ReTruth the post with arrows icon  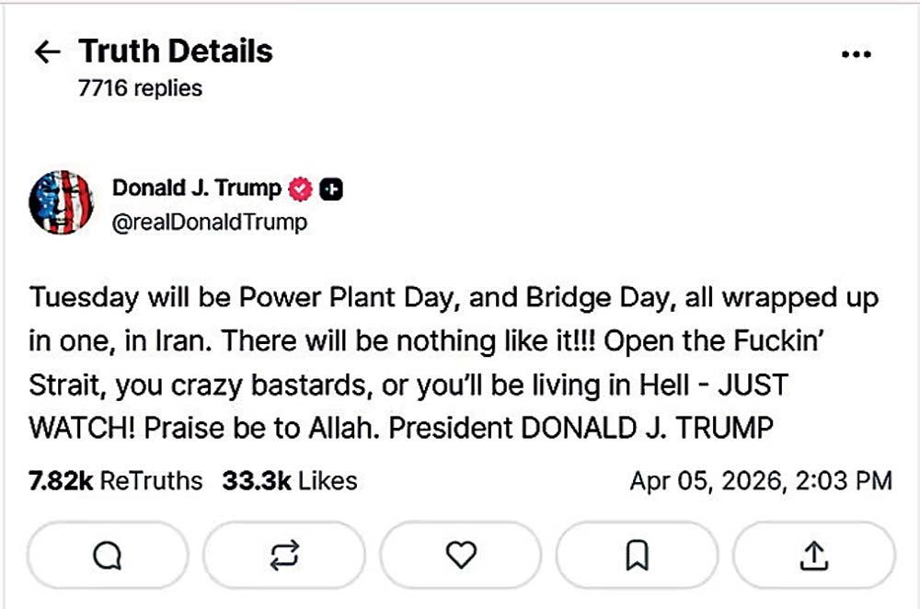[283, 555]
